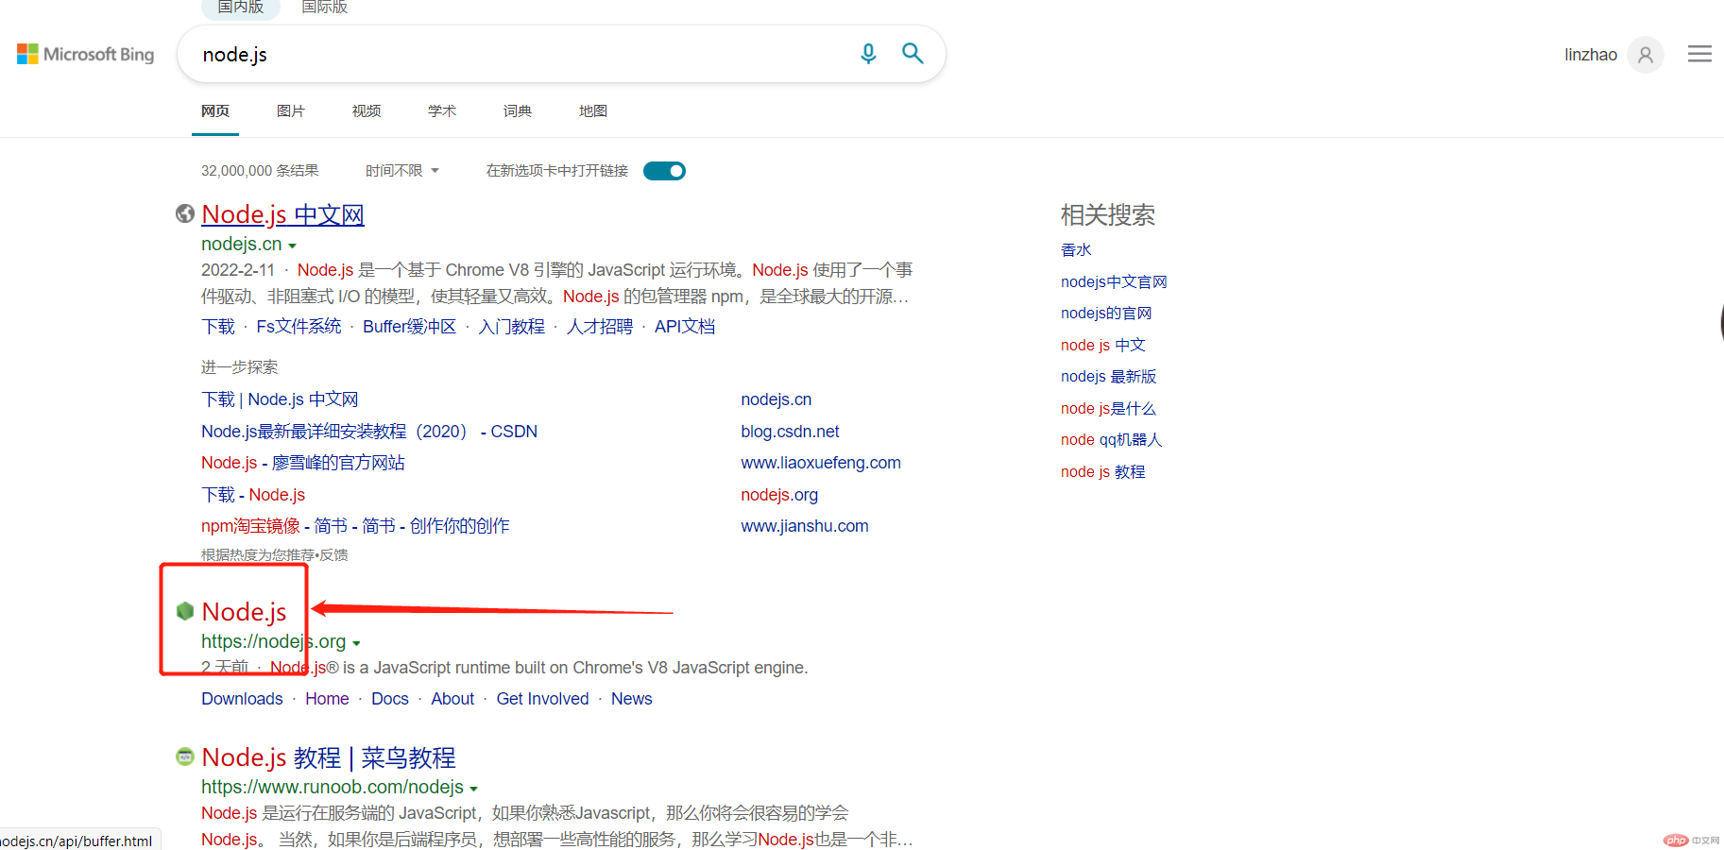The width and height of the screenshot is (1724, 850).
Task: Click related search node js 教程
Action: point(1102,472)
